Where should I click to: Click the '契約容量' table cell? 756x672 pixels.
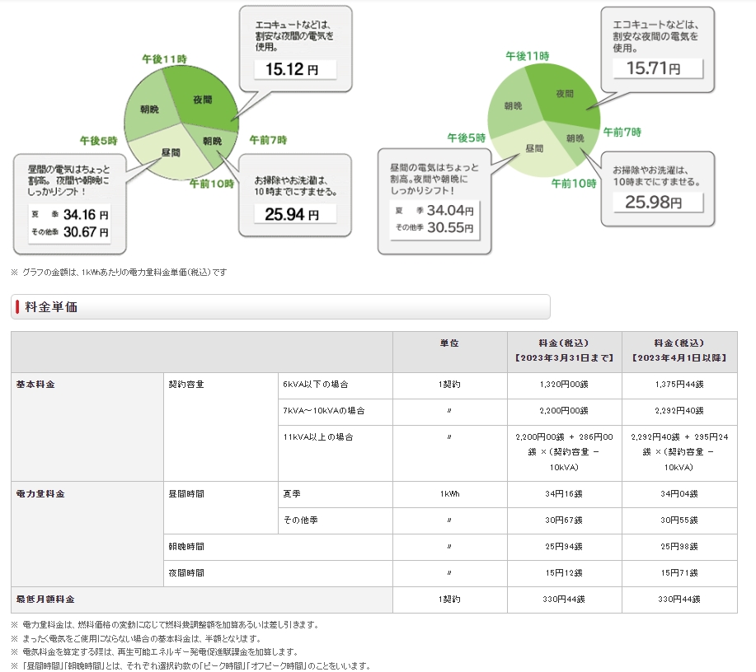click(221, 427)
